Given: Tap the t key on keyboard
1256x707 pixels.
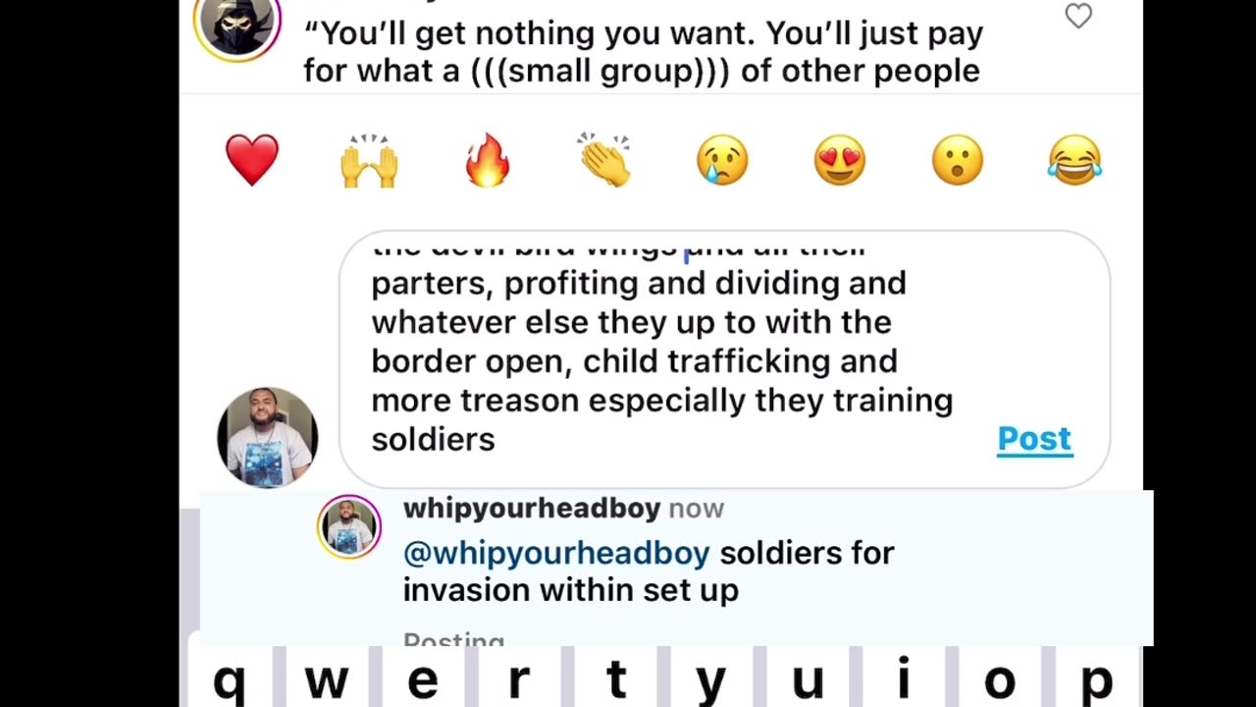Looking at the screenshot, I should [615, 679].
